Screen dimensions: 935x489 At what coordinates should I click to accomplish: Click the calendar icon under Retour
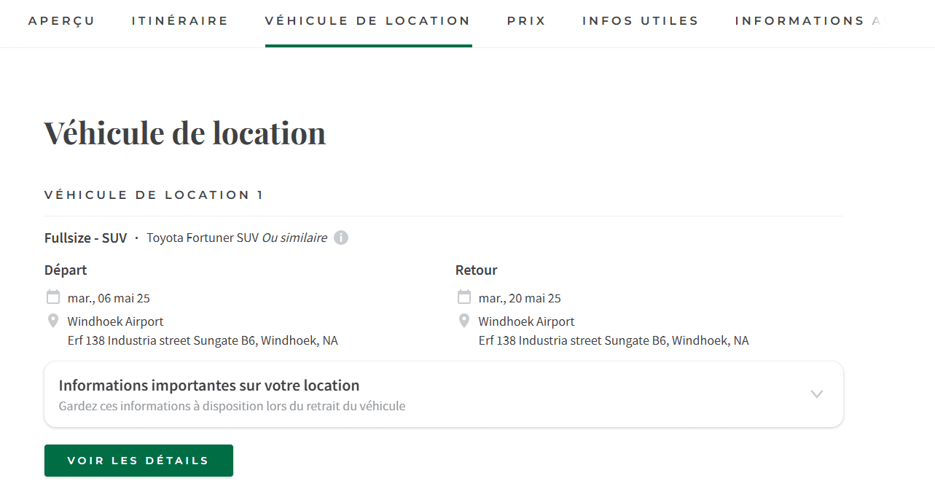(x=464, y=297)
